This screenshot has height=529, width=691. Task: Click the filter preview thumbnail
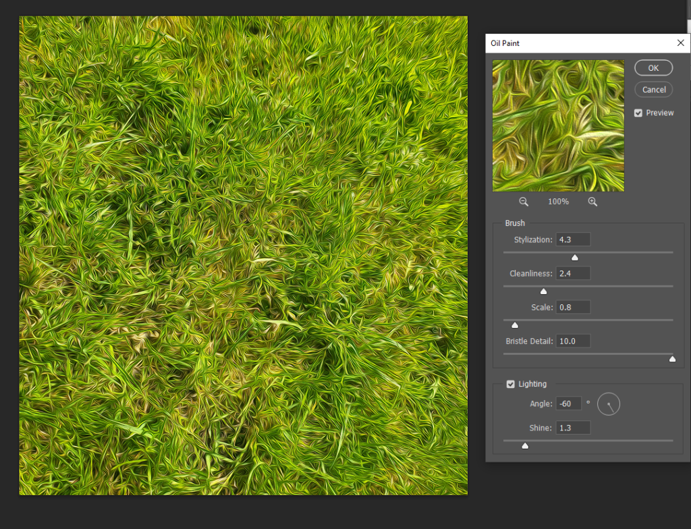558,126
